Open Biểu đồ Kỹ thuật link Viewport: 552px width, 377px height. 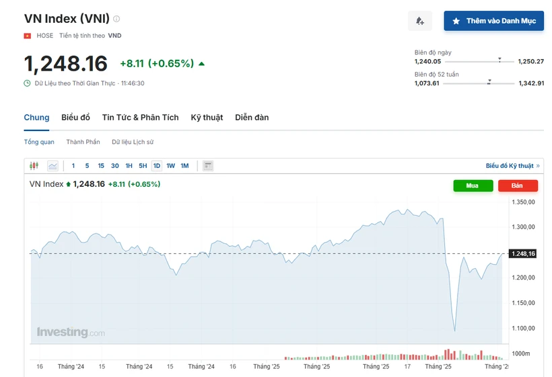click(512, 165)
